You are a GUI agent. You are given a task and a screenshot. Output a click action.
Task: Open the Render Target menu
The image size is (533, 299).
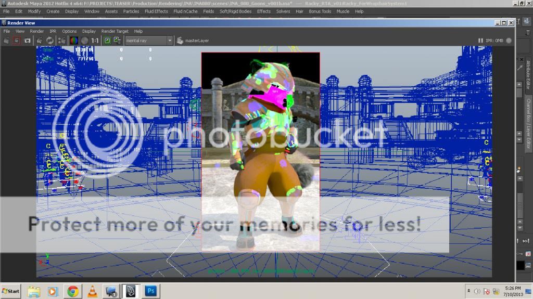click(x=115, y=31)
